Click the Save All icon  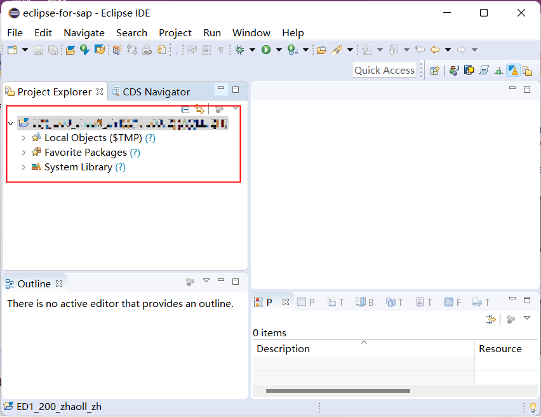pos(53,50)
